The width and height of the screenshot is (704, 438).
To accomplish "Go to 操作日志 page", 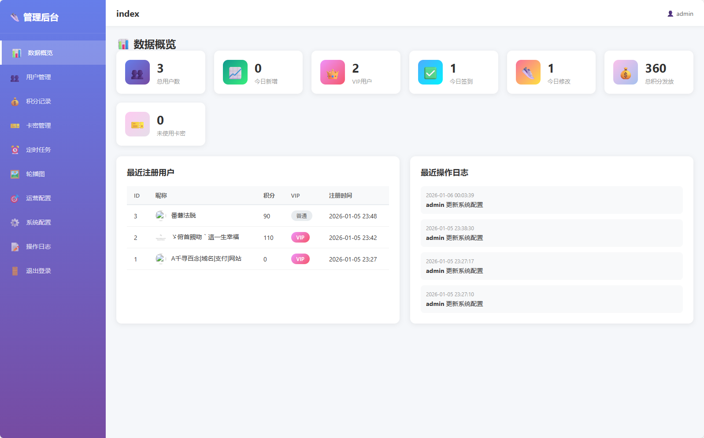I will click(53, 247).
